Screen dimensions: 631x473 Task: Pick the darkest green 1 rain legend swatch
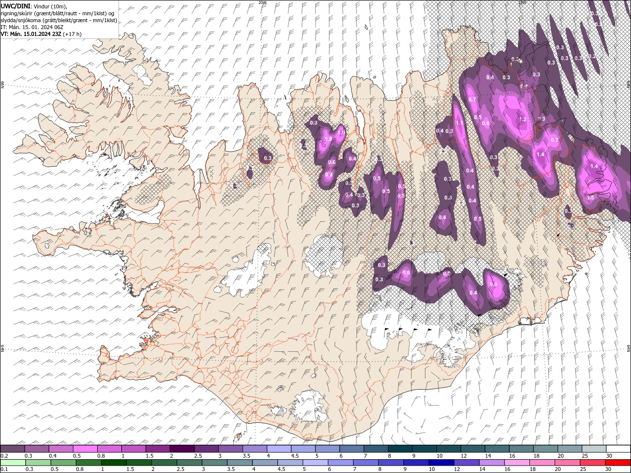click(114, 463)
